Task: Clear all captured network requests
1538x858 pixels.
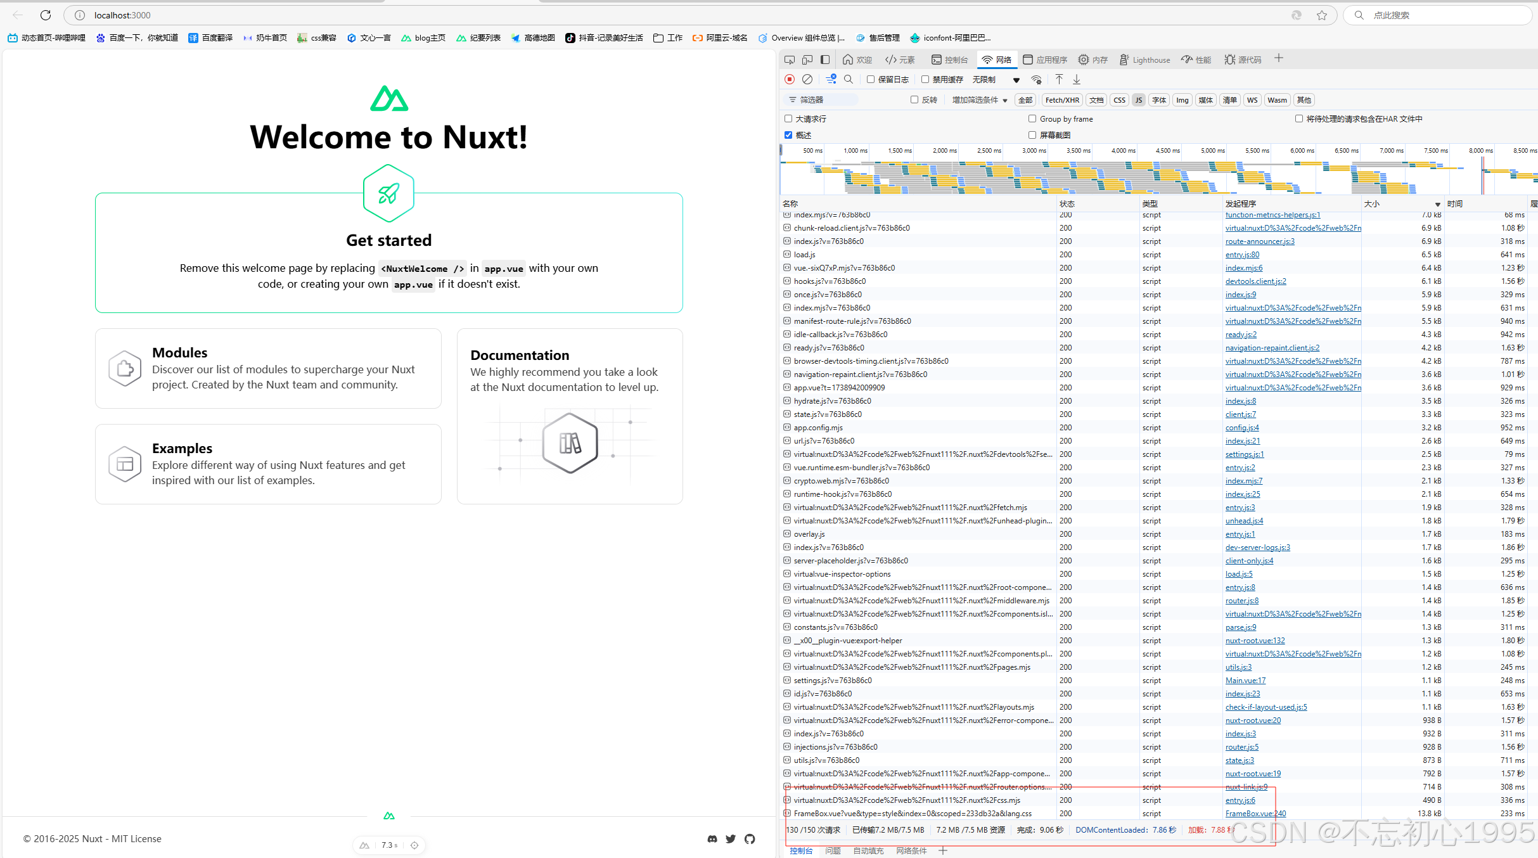Action: coord(807,79)
